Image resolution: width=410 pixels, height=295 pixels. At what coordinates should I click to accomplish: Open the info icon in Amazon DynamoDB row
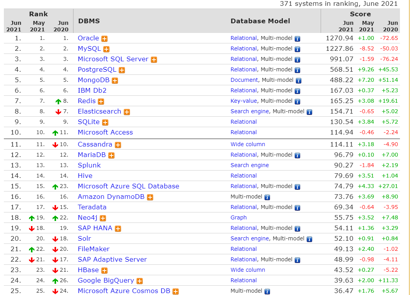(267, 197)
